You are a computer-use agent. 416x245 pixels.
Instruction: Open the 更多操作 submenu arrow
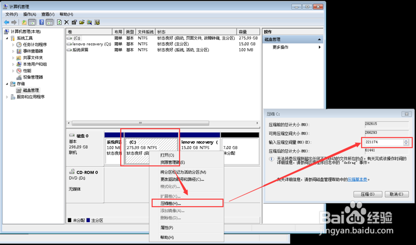tap(319, 47)
